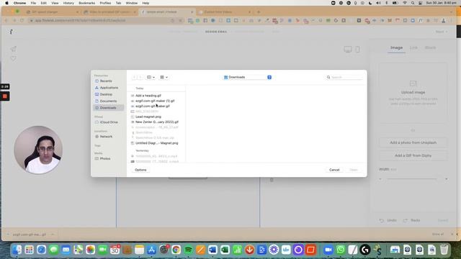The image size is (461, 259).
Task: Open the Downloads location pop-up menu
Action: (247, 77)
